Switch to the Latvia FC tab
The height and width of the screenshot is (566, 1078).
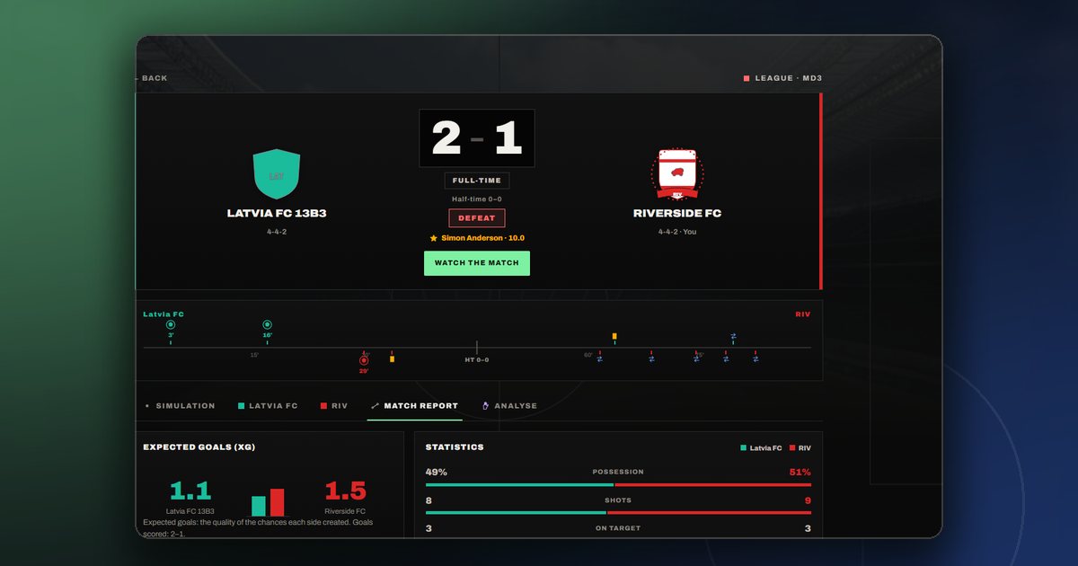pyautogui.click(x=268, y=406)
